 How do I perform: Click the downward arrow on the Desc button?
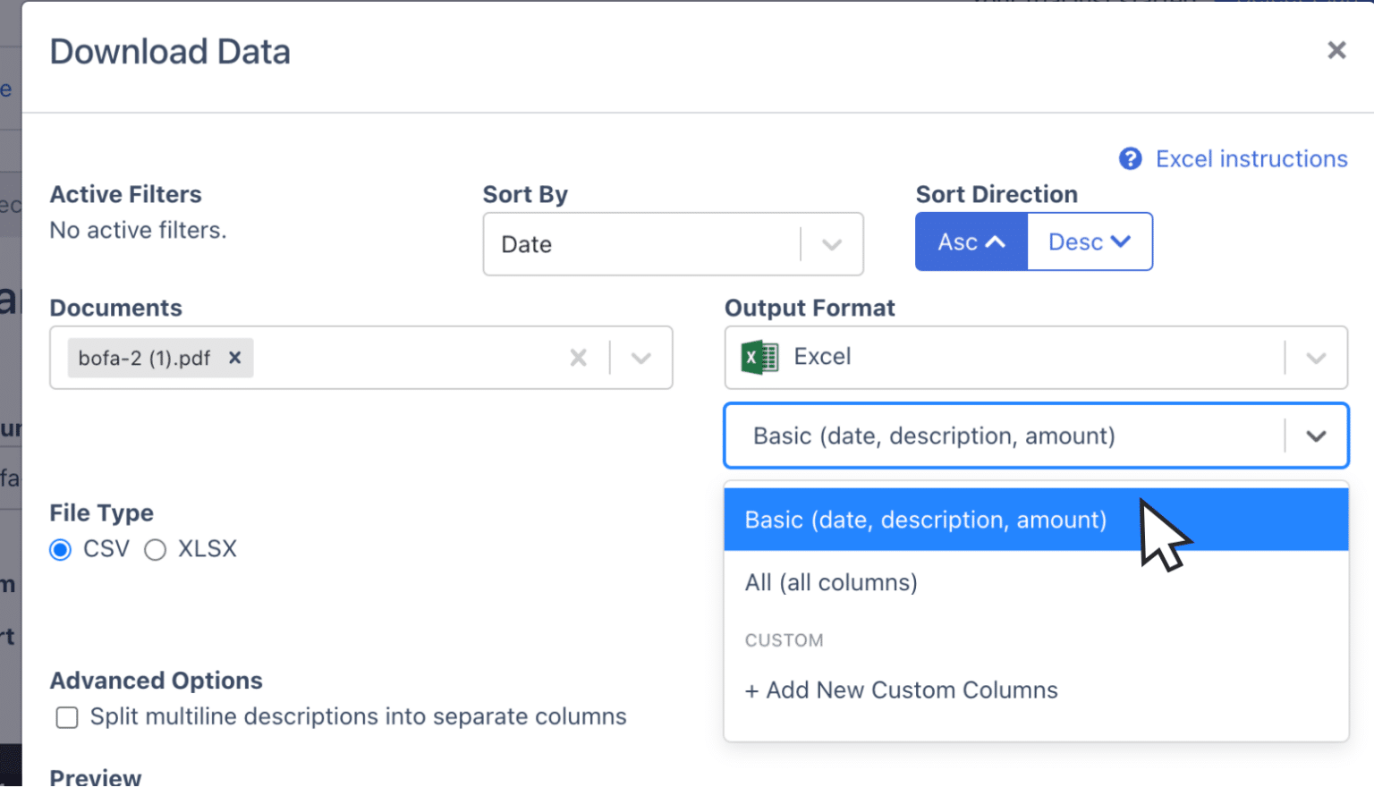[x=1121, y=241]
